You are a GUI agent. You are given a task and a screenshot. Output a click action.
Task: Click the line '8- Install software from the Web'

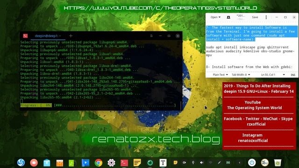click(249, 67)
